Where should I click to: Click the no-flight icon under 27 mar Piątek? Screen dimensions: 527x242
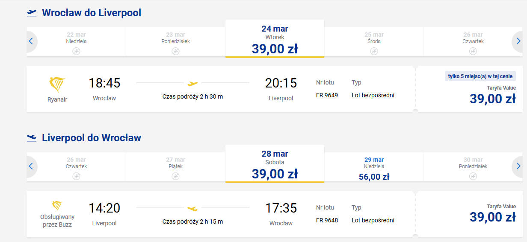pos(175,176)
